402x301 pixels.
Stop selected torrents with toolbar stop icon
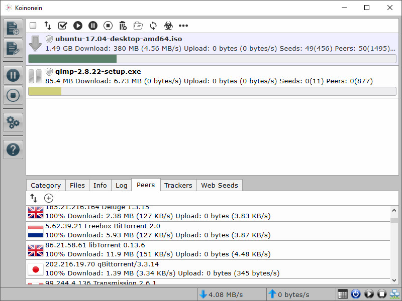tap(108, 26)
